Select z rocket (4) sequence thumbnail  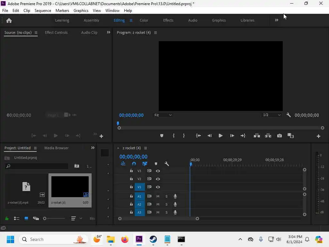[x=70, y=187]
